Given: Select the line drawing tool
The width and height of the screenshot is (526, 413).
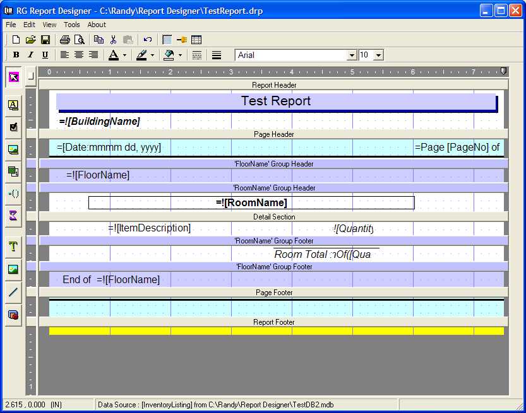Looking at the screenshot, I should point(13,292).
